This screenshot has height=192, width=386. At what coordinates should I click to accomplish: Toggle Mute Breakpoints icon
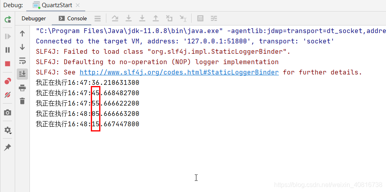[x=8, y=95]
